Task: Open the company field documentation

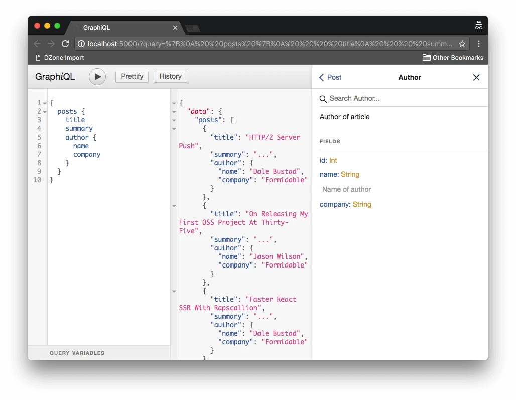Action: 334,205
